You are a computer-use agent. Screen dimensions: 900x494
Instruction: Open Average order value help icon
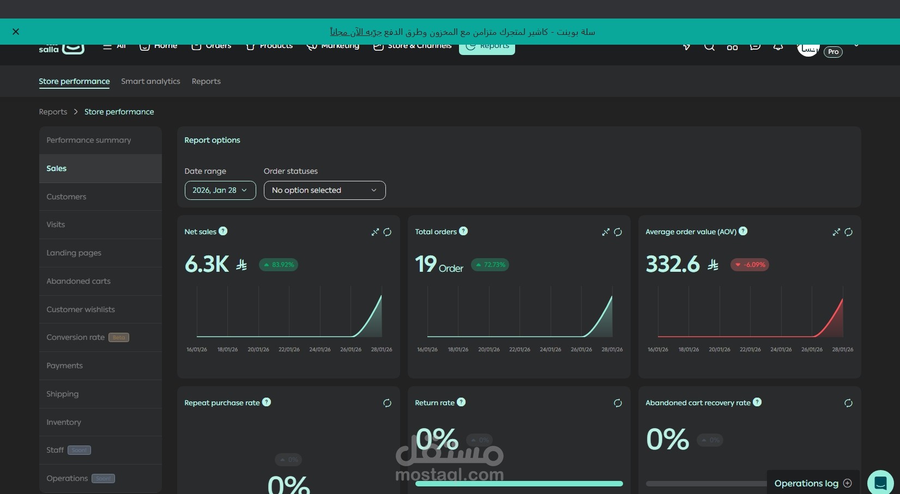pyautogui.click(x=743, y=231)
